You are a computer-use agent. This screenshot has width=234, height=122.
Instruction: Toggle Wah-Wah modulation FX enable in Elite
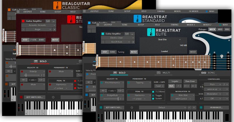click(x=172, y=96)
